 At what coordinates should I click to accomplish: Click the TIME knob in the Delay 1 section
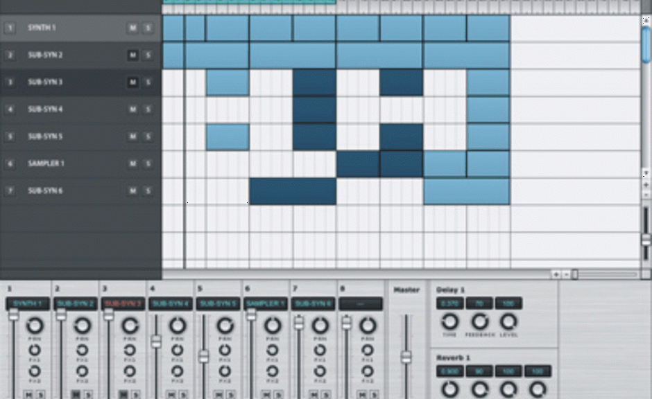449,322
